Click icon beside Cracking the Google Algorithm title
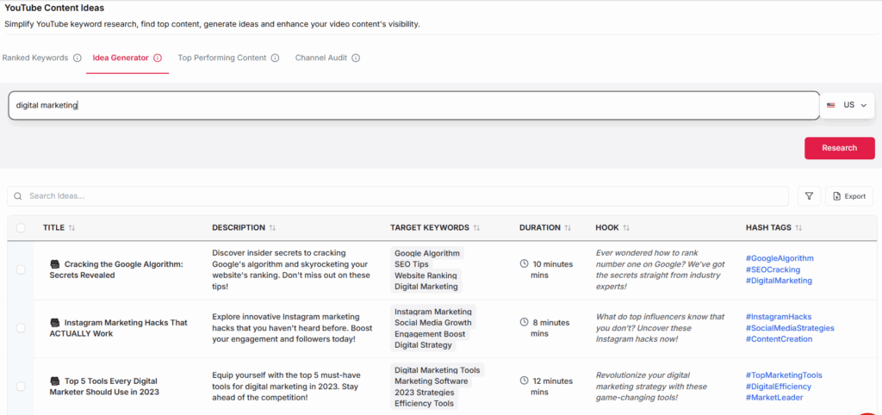Viewport: 882px width, 415px height. [54, 264]
